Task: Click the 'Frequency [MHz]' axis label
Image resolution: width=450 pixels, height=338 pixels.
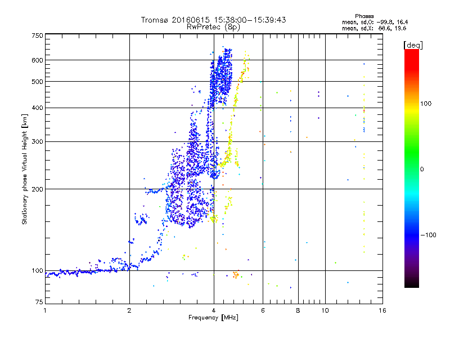Action: click(x=213, y=317)
